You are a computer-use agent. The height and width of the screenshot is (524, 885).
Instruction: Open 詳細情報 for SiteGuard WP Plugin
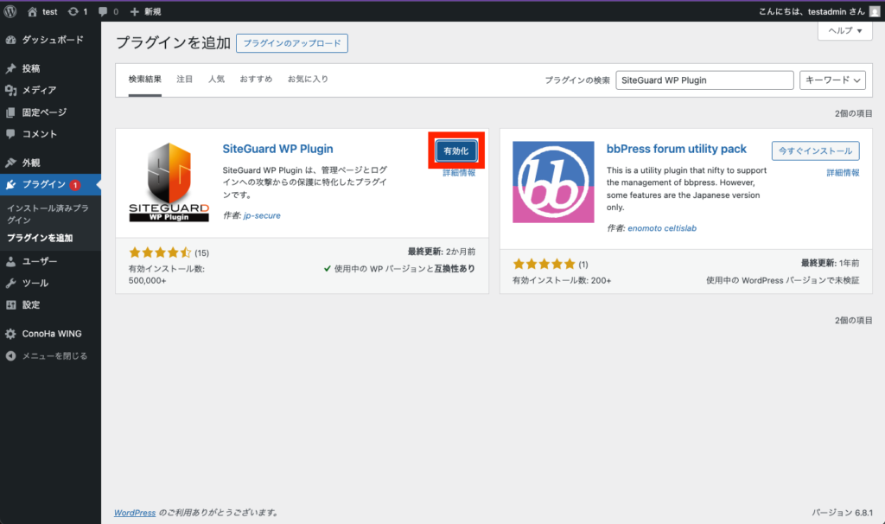click(459, 173)
